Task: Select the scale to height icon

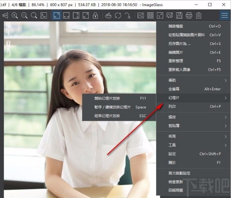Action: tap(76, 16)
